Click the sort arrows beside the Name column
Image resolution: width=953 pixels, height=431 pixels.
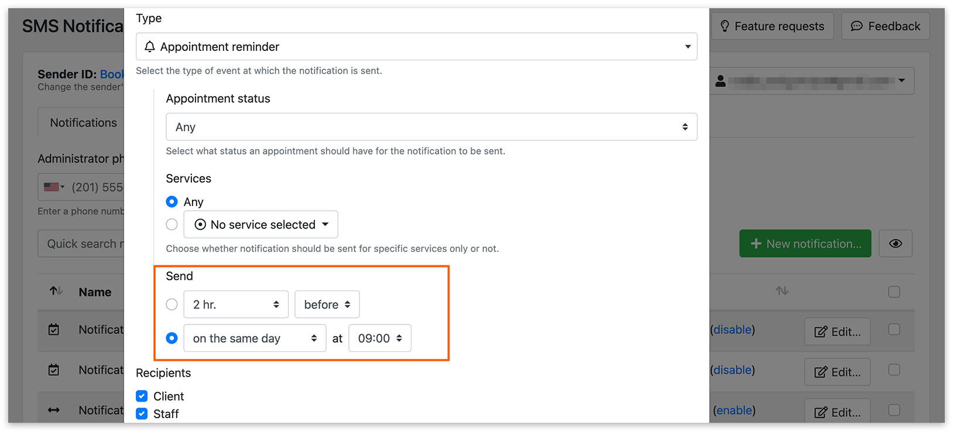pos(55,291)
